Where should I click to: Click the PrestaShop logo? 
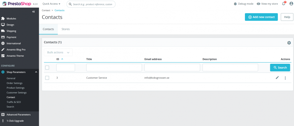16,4
